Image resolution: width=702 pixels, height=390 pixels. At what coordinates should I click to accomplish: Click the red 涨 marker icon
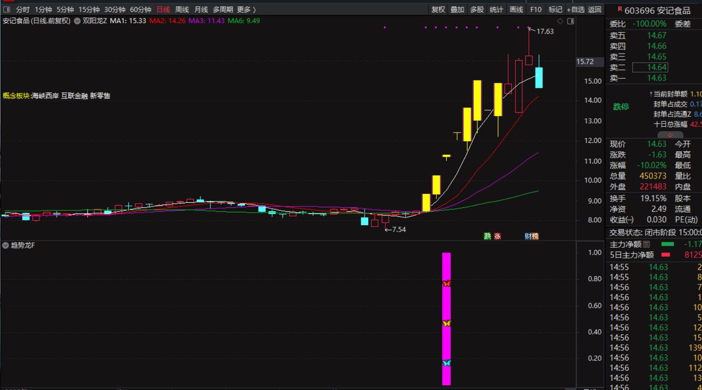[x=497, y=236]
